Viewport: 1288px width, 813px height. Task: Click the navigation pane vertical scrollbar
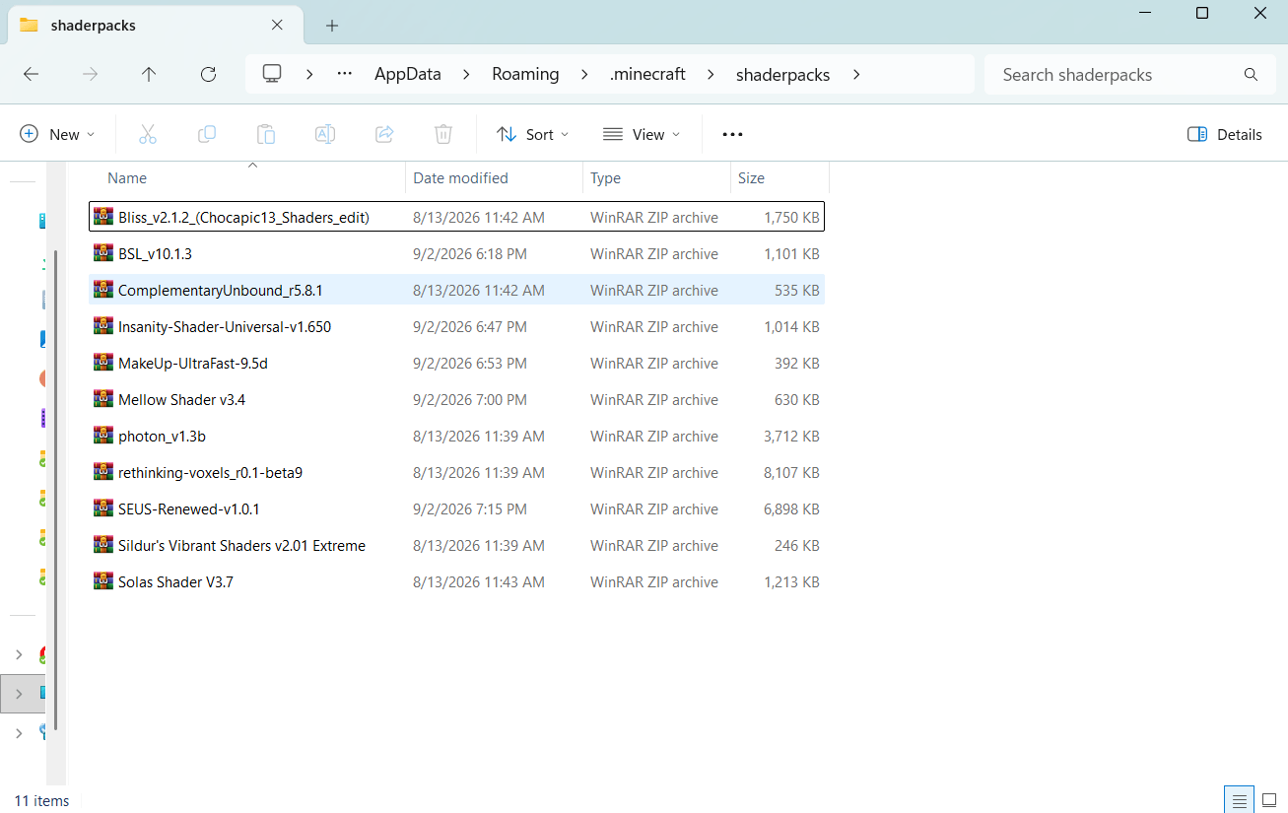click(x=56, y=489)
